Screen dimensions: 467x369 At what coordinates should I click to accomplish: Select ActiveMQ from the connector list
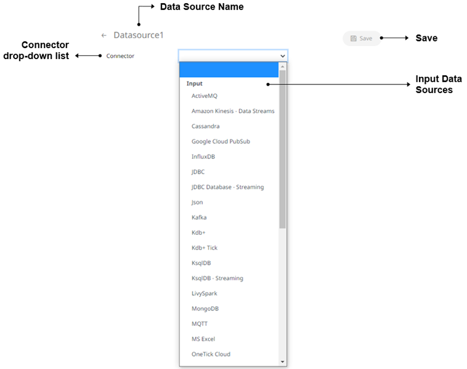(204, 96)
